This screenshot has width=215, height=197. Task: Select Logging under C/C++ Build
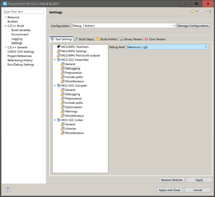(17, 39)
